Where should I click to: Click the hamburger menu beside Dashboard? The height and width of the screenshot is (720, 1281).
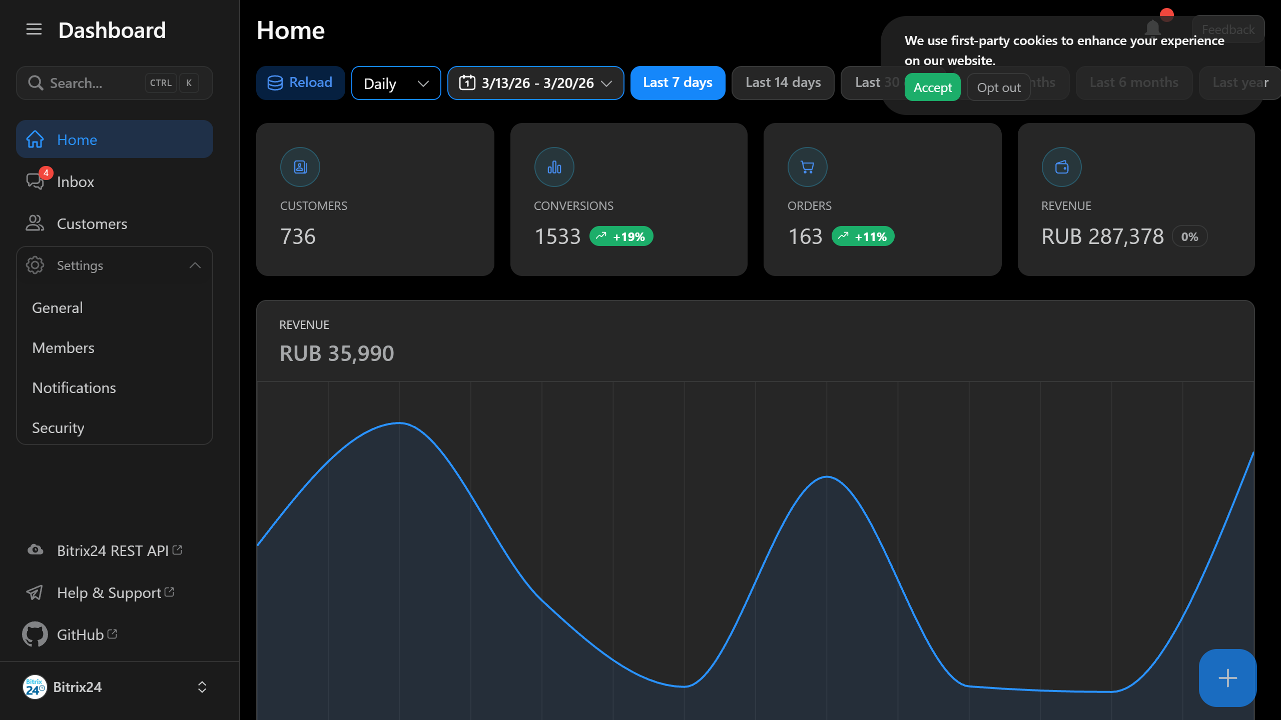tap(34, 29)
